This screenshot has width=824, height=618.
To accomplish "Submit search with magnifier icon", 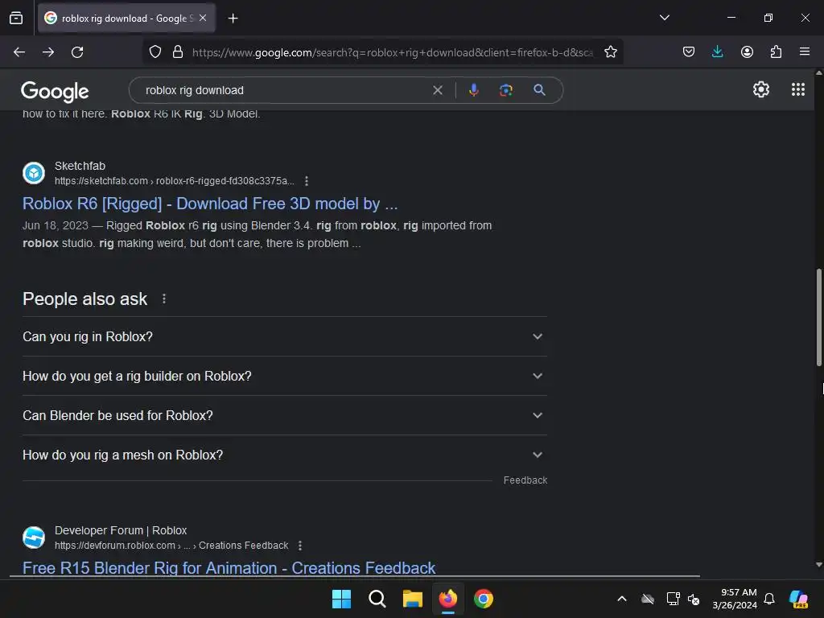I will 539,90.
